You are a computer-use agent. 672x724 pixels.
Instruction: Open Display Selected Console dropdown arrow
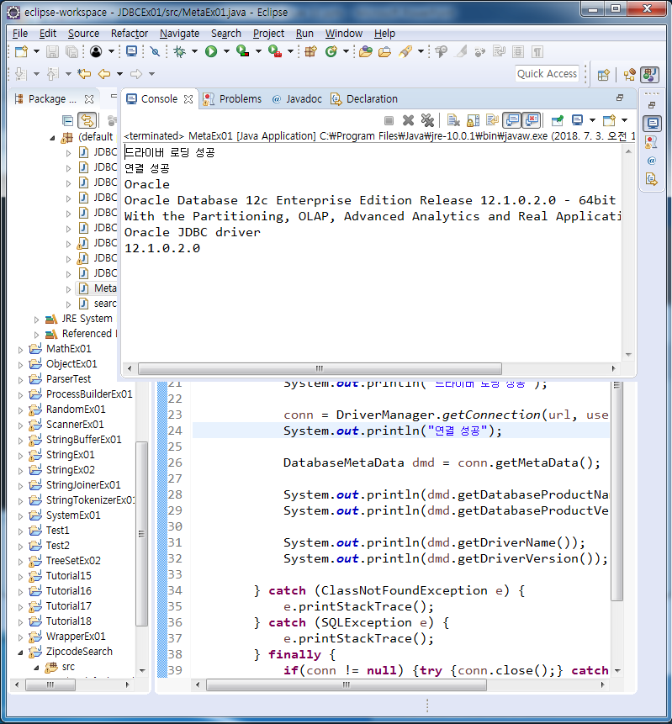point(592,121)
